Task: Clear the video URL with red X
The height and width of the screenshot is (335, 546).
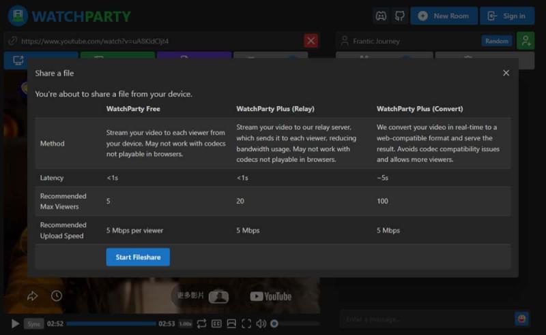Action: pyautogui.click(x=311, y=41)
